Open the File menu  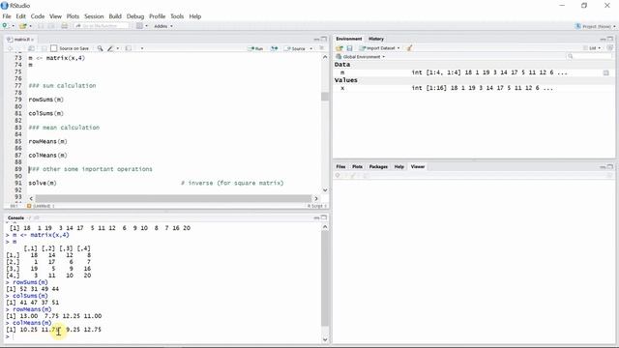pos(7,16)
